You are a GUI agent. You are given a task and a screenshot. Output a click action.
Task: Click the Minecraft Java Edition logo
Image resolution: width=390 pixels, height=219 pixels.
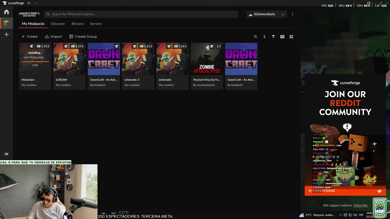click(29, 14)
